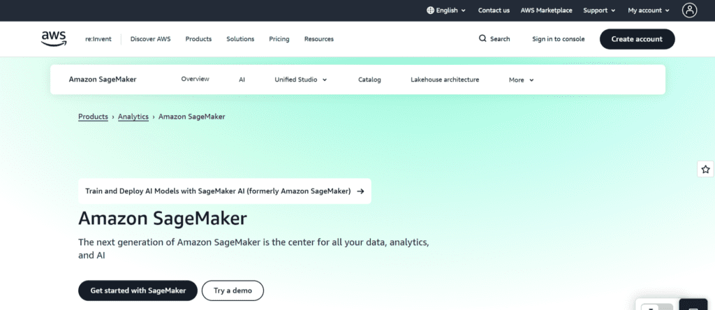Expand the Support menu
This screenshot has width=715, height=310.
coord(599,10)
